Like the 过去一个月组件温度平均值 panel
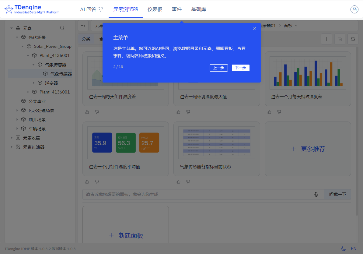Viewport: 363px width, 254px height. tap(87, 182)
